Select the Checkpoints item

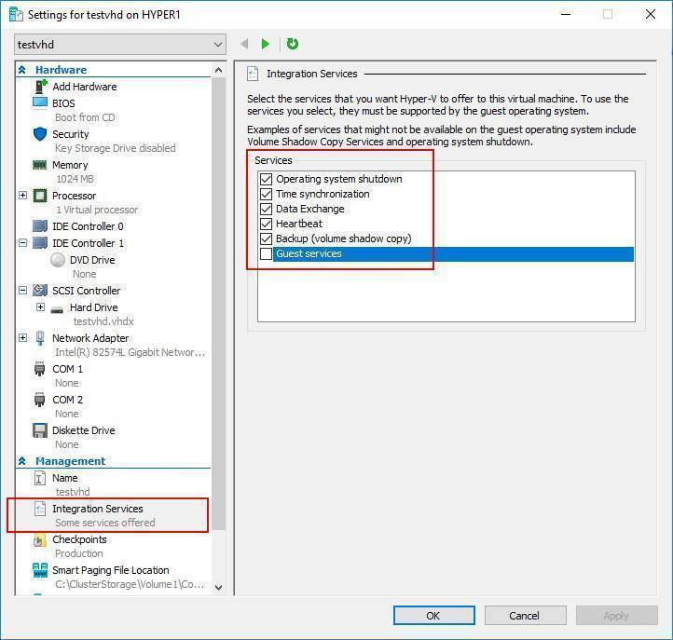(79, 539)
